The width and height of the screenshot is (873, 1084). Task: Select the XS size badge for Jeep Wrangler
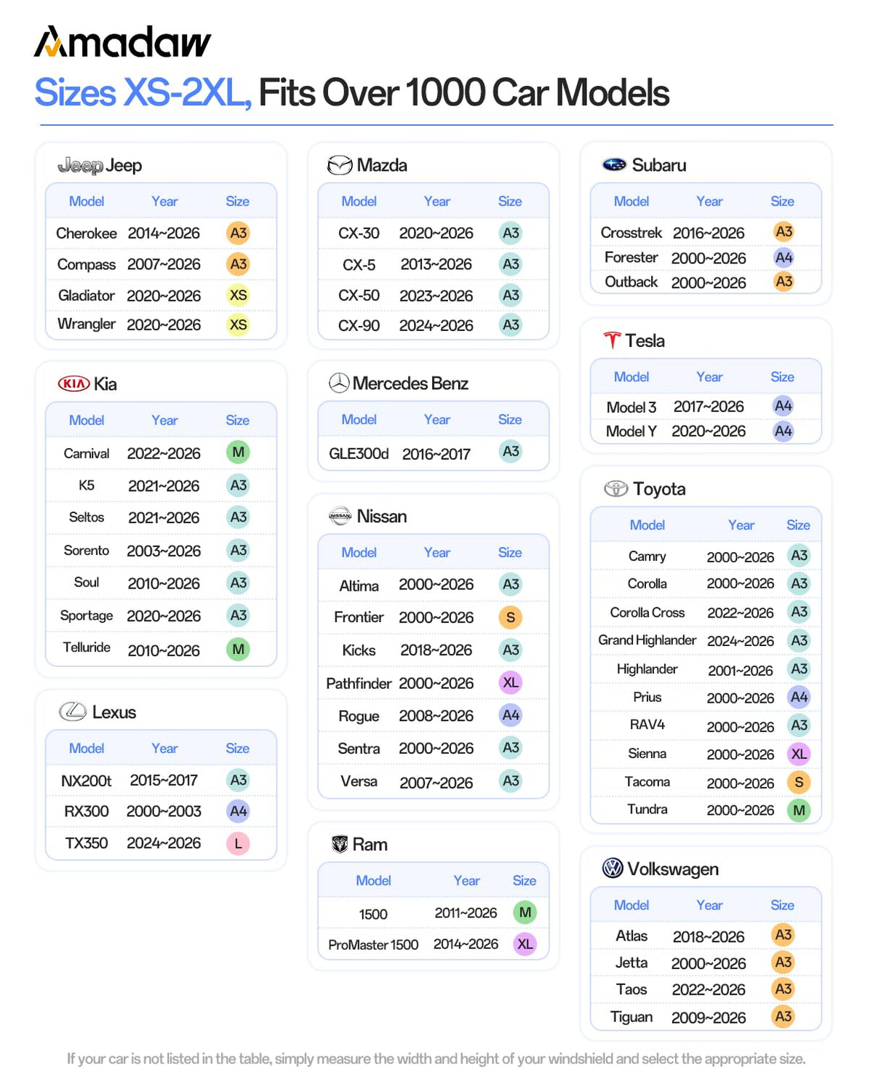click(x=238, y=324)
